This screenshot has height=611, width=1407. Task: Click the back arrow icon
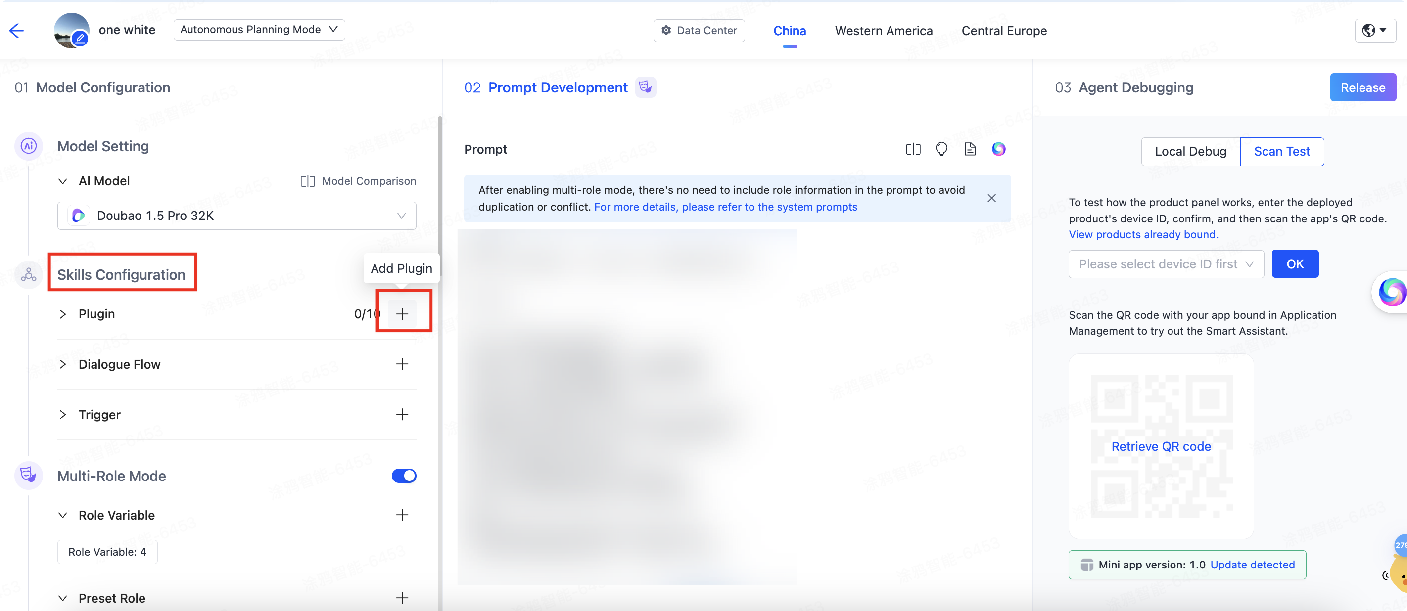[x=16, y=31]
